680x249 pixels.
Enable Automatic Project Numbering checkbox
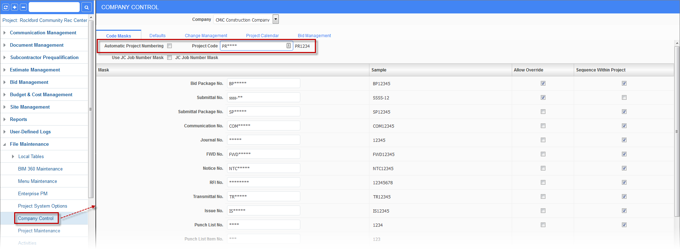[170, 46]
